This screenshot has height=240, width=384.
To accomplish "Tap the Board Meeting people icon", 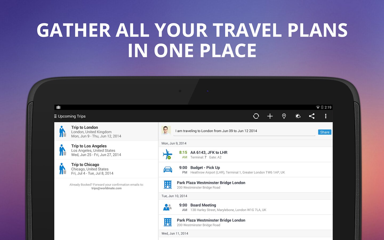I will (167, 207).
